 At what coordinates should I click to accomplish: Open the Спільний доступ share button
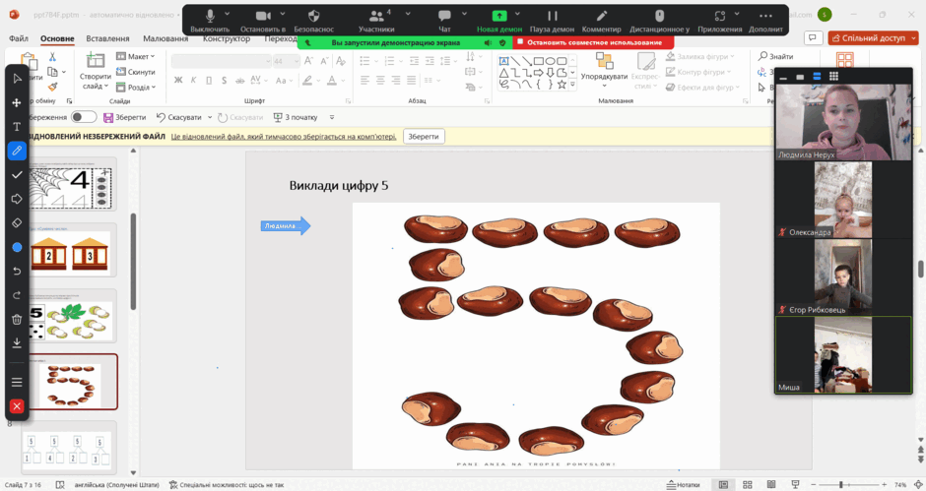pyautogui.click(x=873, y=38)
